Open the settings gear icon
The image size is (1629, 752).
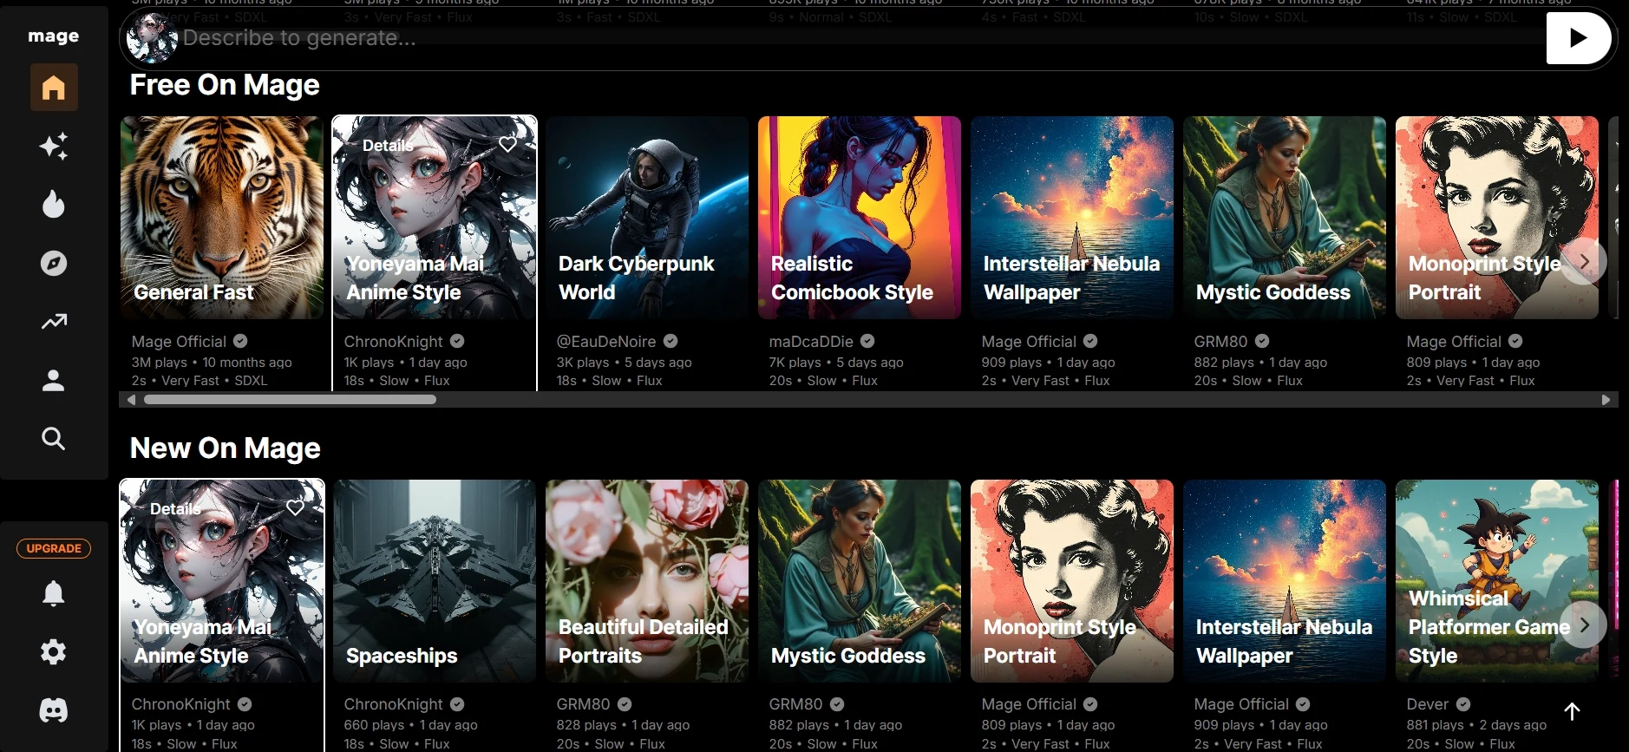[54, 651]
